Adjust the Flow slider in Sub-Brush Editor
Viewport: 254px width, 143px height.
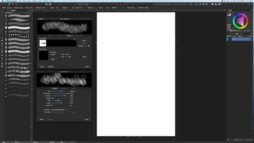(60, 100)
